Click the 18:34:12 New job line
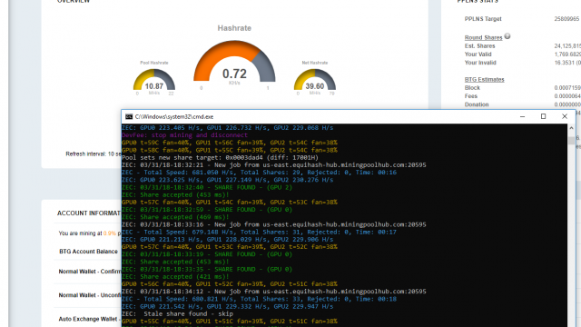This screenshot has height=327, width=581. pyautogui.click(x=274, y=292)
